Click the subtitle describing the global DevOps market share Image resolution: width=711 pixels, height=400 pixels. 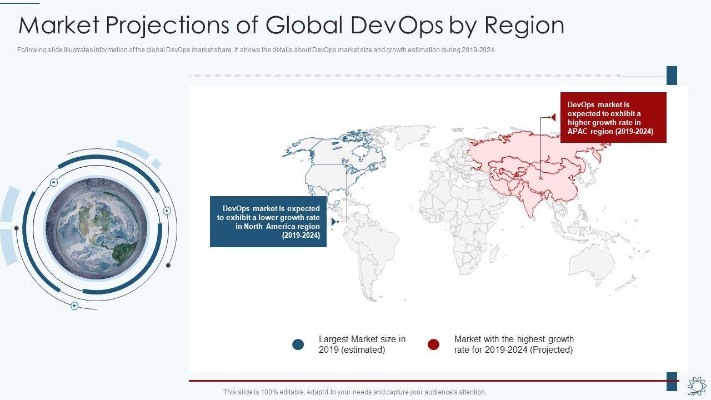[x=256, y=50]
